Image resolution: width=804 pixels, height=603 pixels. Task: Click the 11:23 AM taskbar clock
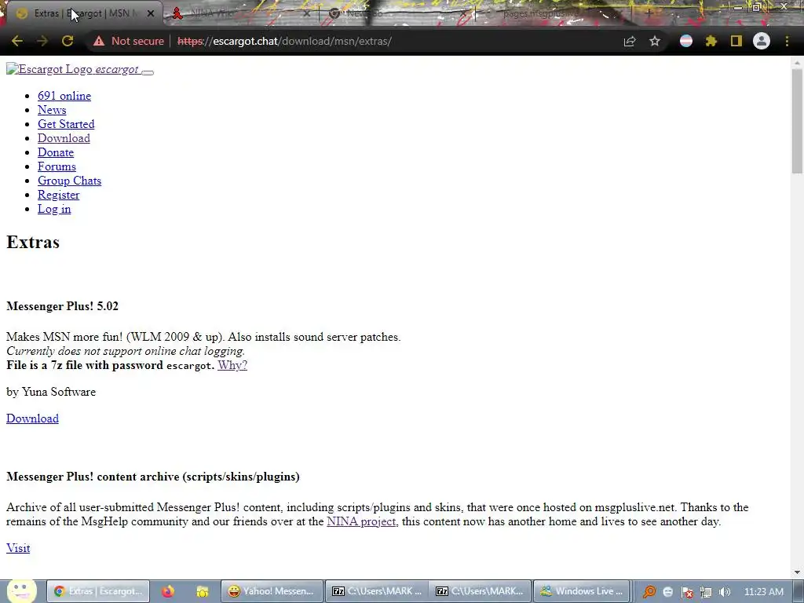point(763,592)
